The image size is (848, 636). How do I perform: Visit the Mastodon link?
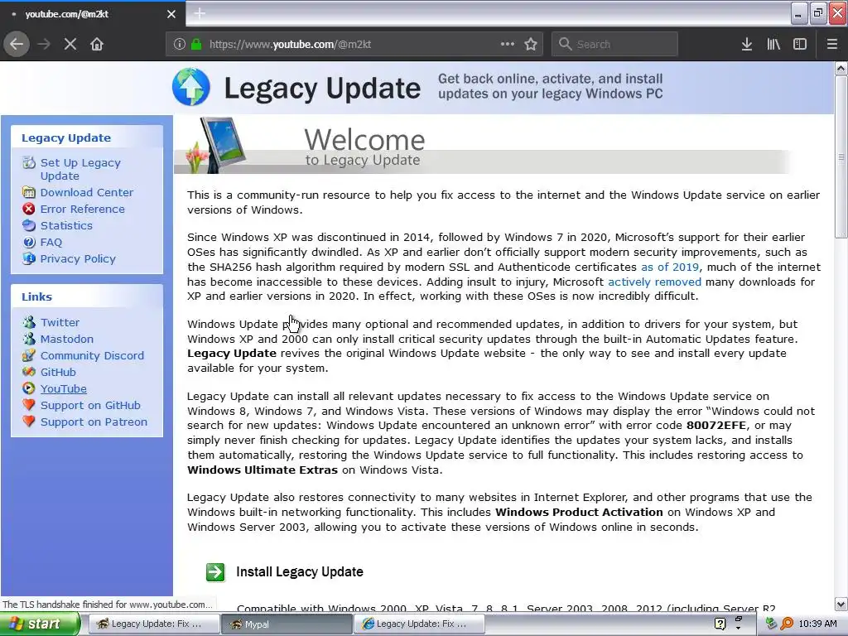tap(66, 339)
